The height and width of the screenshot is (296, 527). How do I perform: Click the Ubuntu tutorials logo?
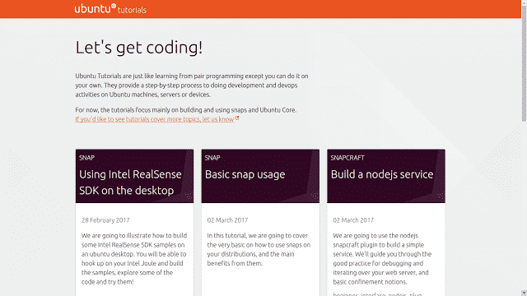(x=110, y=9)
